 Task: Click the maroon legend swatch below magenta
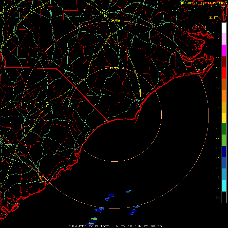(224, 62)
